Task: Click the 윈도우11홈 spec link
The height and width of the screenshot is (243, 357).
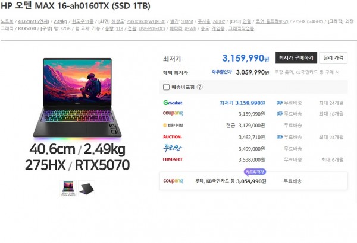Action: point(83,21)
